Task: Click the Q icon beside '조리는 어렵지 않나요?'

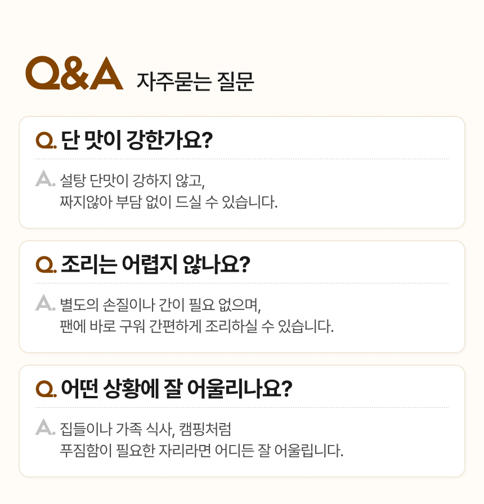Action: coord(45,264)
